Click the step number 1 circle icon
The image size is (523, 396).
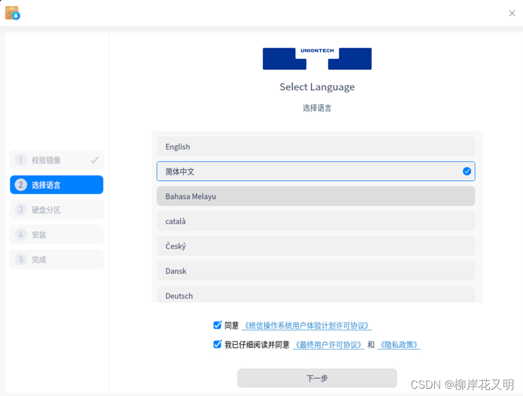pos(21,160)
